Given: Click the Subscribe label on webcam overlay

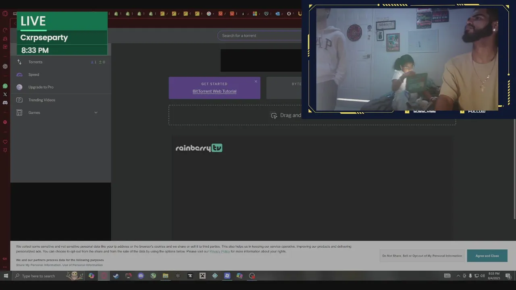Looking at the screenshot, I should (424, 111).
